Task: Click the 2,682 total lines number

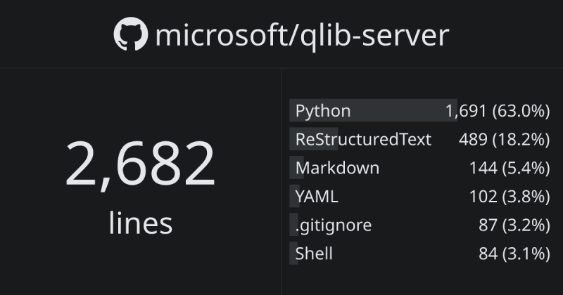Action: pyautogui.click(x=140, y=164)
